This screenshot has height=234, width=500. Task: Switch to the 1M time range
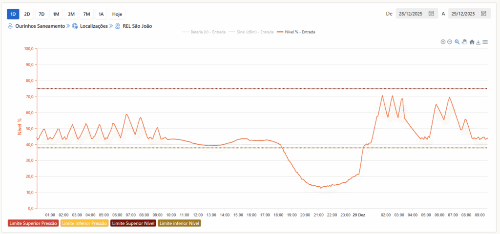coord(56,14)
